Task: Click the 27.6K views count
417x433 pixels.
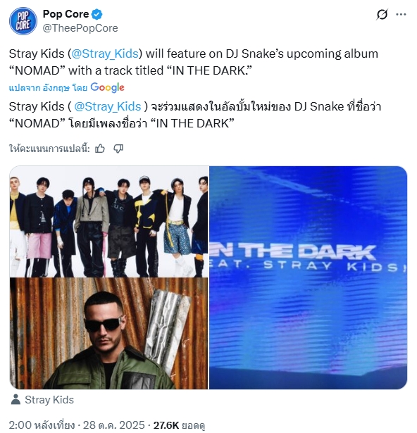Action: [x=179, y=425]
